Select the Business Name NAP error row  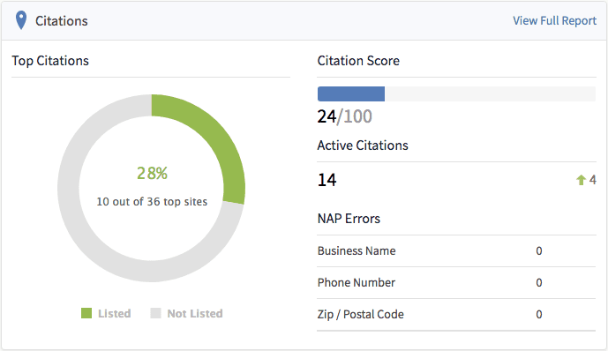pos(456,251)
